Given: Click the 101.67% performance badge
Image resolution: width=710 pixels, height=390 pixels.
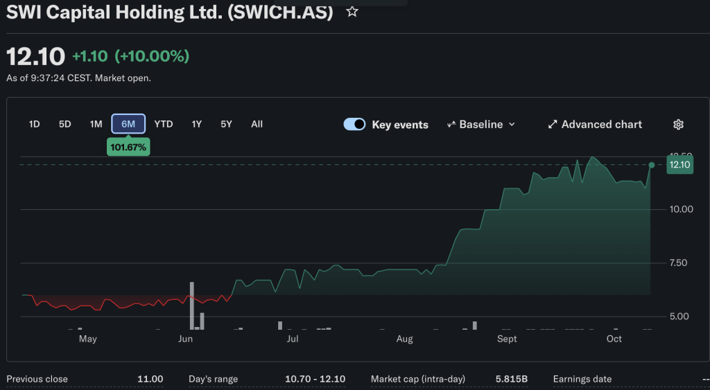Looking at the screenshot, I should click(128, 147).
